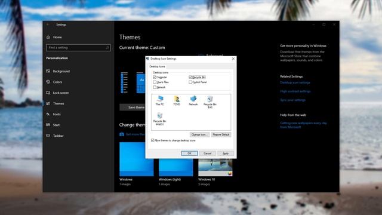Open the Start settings page

tap(56, 125)
